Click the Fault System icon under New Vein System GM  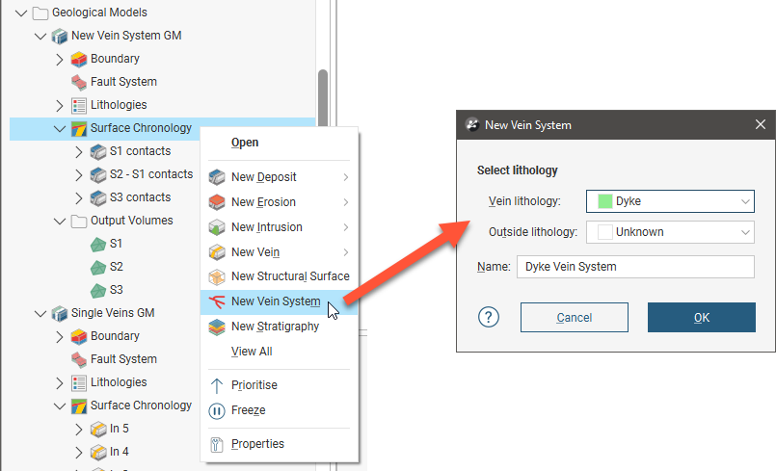pos(79,82)
